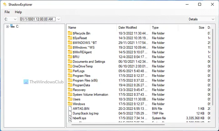Click the vertical scrollbar of file list
Screen dimensions: 219x131
point(213,67)
